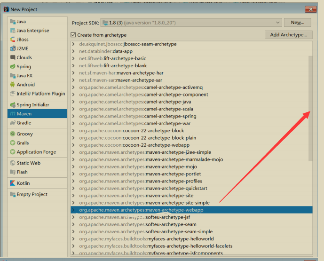Select the Application Forge icon
Screen dimensions: 324x261
13,152
